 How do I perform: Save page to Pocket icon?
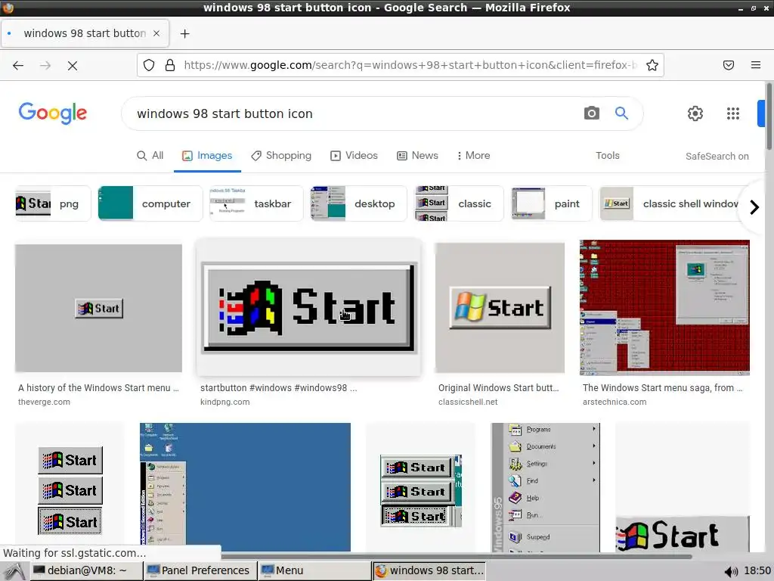pyautogui.click(x=729, y=65)
